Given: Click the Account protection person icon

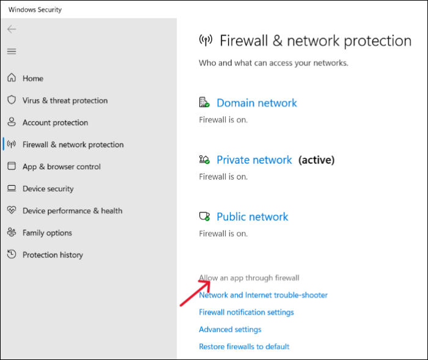Looking at the screenshot, I should point(12,122).
